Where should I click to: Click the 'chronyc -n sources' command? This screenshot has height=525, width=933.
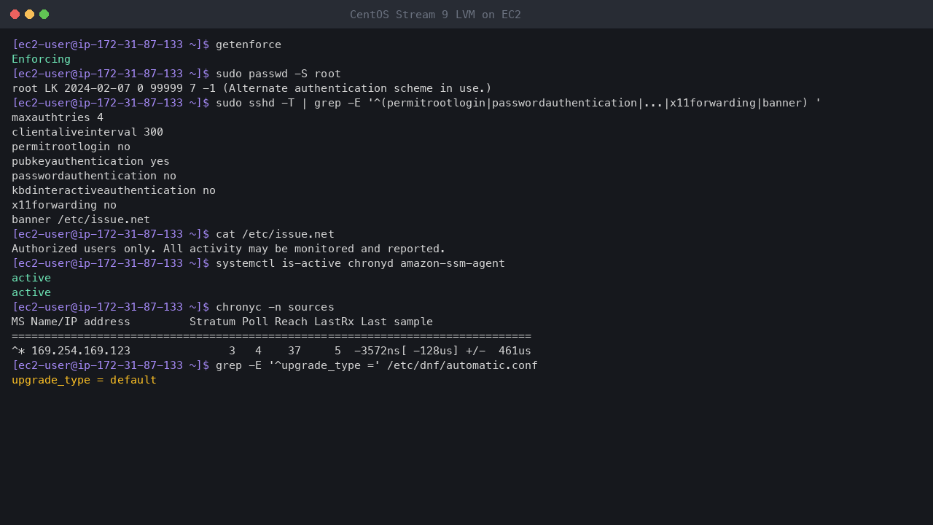coord(275,307)
